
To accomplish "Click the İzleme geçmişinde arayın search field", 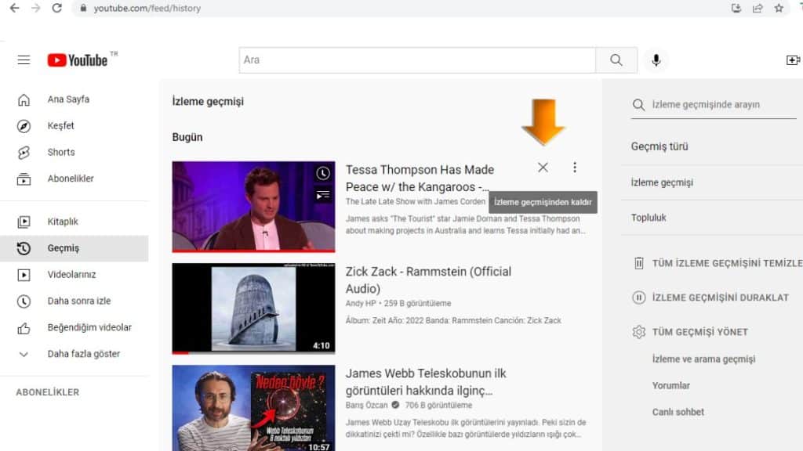I will [x=723, y=105].
